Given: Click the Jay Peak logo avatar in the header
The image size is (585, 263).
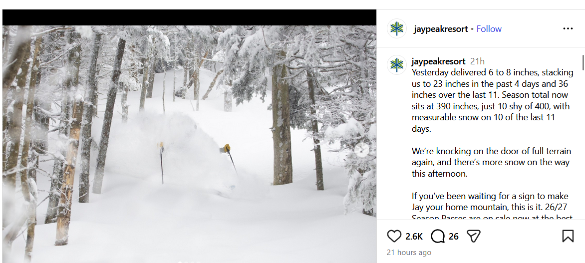Looking at the screenshot, I should coord(397,29).
